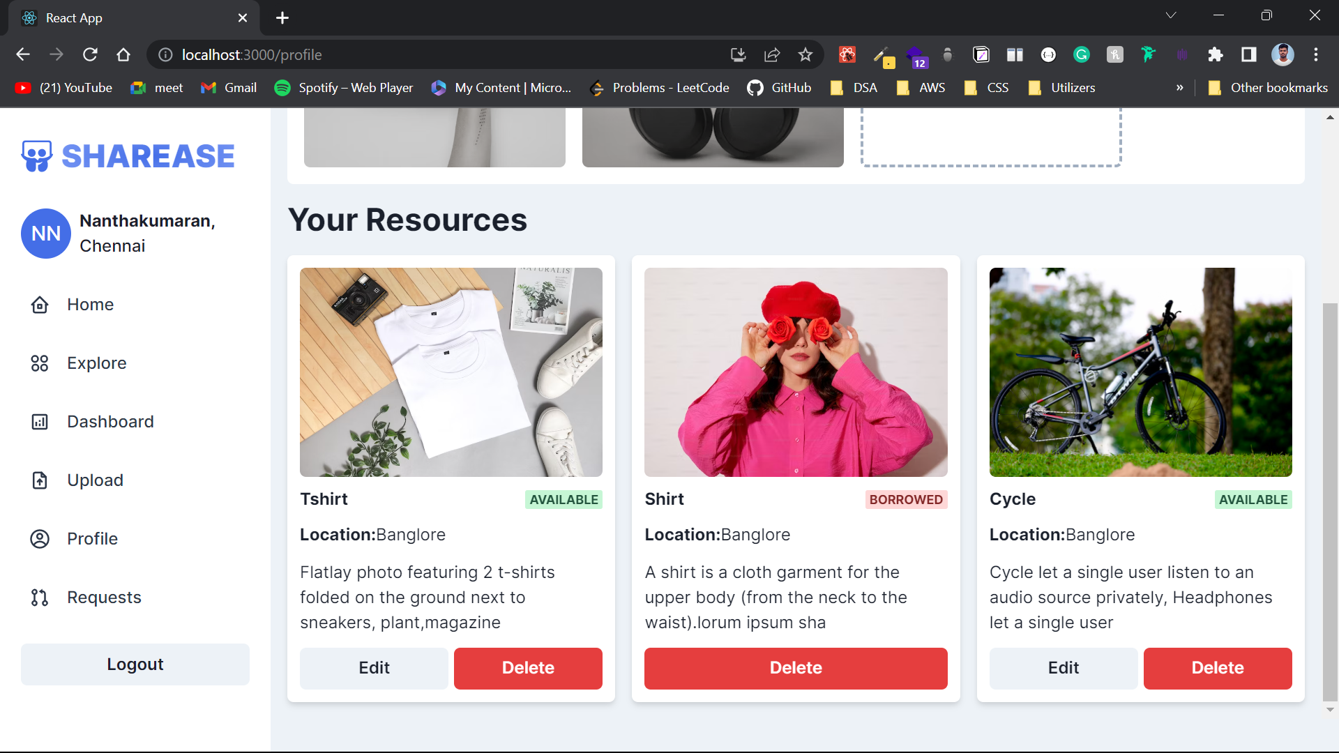
Task: Toggle the browser side panel icon
Action: 1249,54
